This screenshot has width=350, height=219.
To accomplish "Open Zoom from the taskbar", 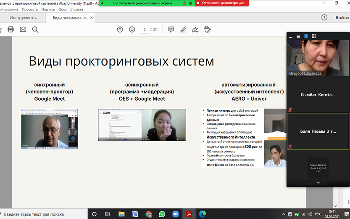I will (x=176, y=214).
